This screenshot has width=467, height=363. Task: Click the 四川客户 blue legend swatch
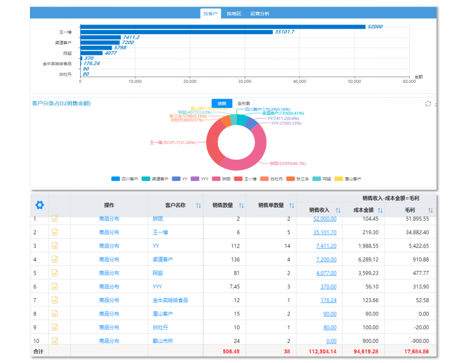(116, 179)
